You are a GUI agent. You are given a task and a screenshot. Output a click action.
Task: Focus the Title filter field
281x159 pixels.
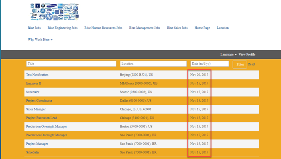click(71, 64)
